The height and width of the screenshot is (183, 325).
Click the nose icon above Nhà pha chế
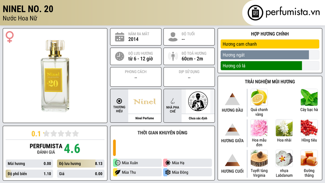(172, 101)
